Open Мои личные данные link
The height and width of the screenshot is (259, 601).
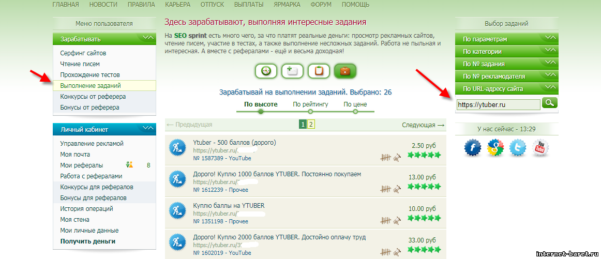(89, 231)
